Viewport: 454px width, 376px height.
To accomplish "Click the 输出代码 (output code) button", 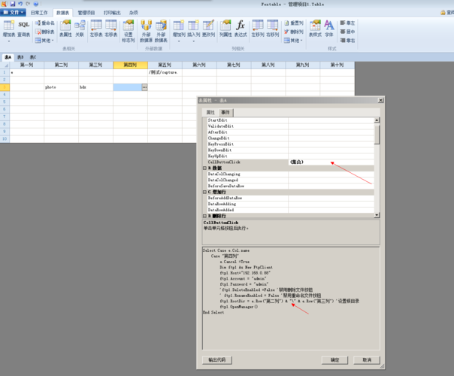I will click(x=217, y=360).
